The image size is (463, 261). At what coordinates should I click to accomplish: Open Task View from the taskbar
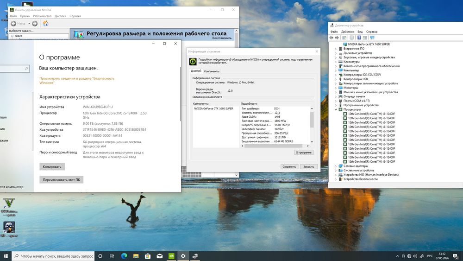click(x=112, y=256)
